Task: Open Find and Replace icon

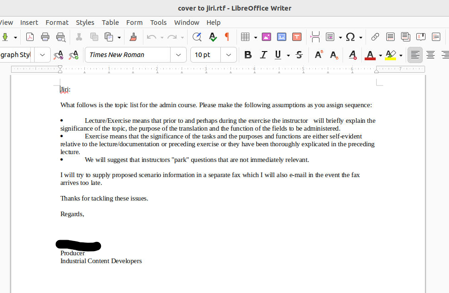Action: click(x=197, y=37)
